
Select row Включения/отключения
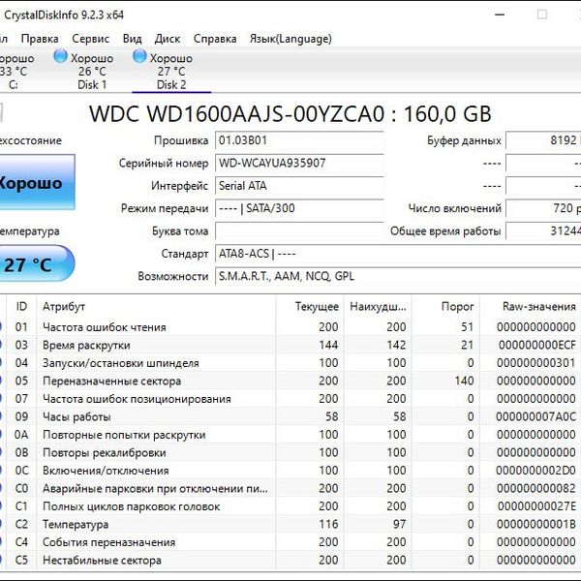tap(290, 471)
